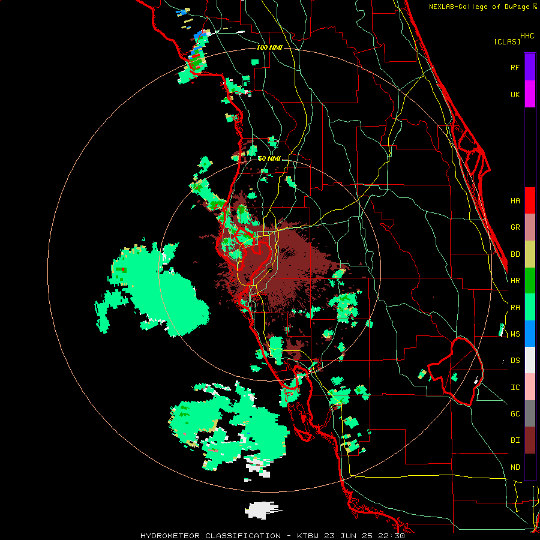Viewport: 540px width, 540px height.
Task: Click the KTBW station identifier
Action: (x=308, y=536)
